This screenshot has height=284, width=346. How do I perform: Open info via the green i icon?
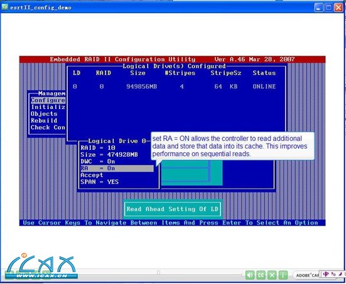pyautogui.click(x=283, y=275)
